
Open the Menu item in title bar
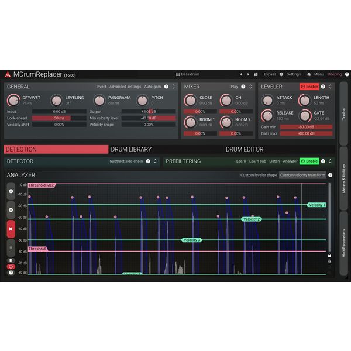[319, 74]
